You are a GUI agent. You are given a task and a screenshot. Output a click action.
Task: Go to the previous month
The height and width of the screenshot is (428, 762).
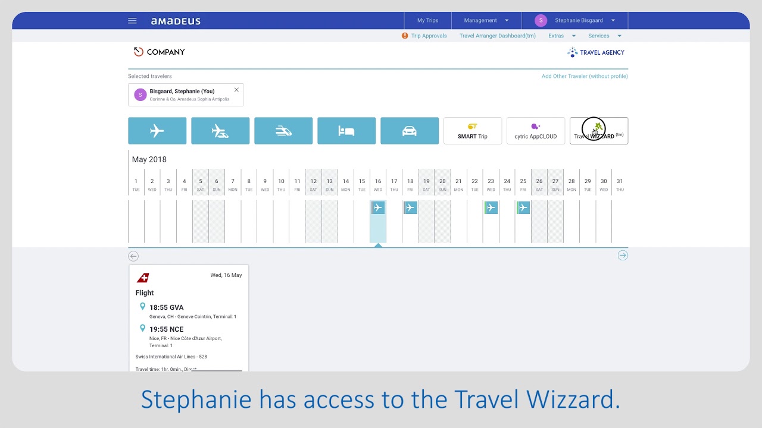(133, 256)
